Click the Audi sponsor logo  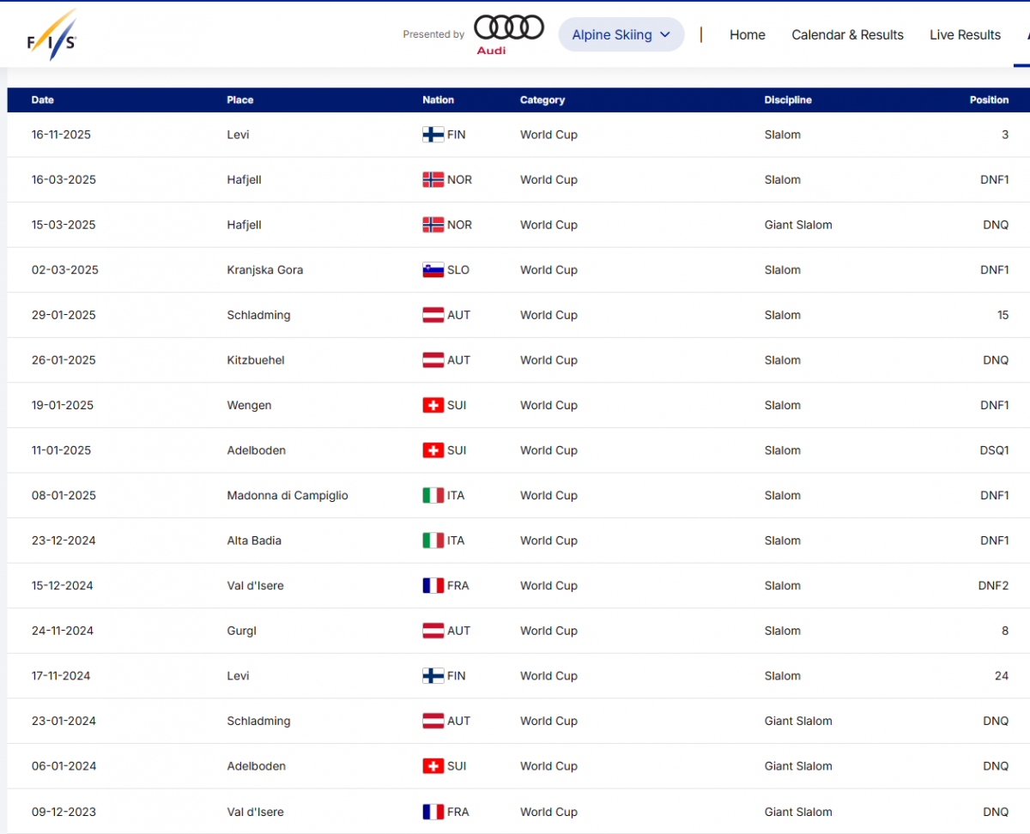pos(508,34)
